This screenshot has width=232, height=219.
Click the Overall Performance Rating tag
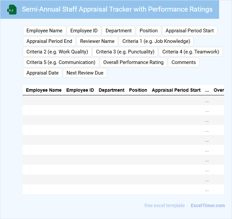click(x=133, y=62)
